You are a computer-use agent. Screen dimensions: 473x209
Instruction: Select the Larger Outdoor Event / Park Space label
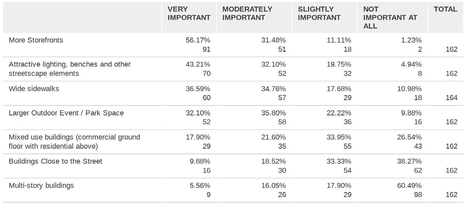[x=66, y=113]
